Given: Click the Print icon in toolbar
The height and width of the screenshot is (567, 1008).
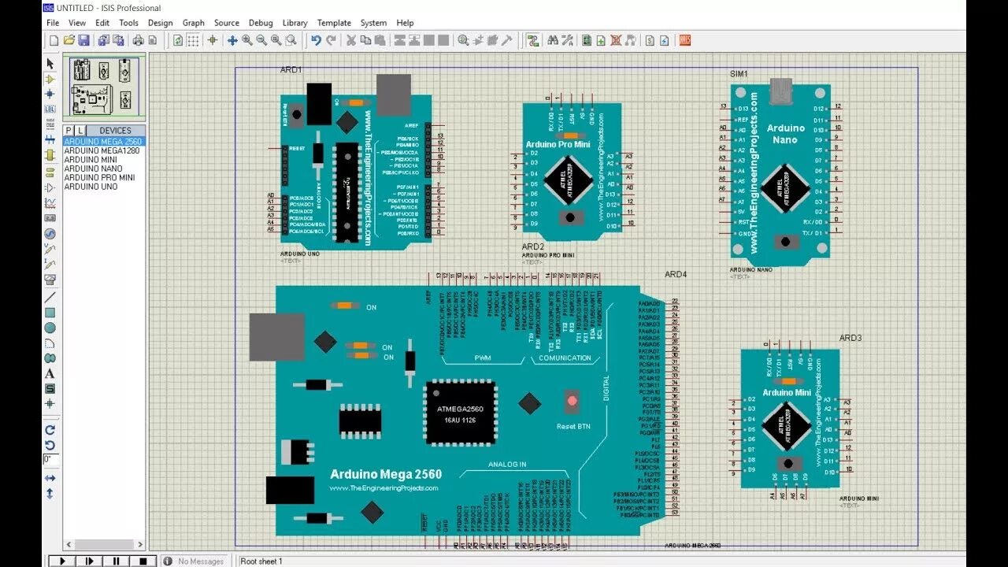Looking at the screenshot, I should pyautogui.click(x=139, y=40).
